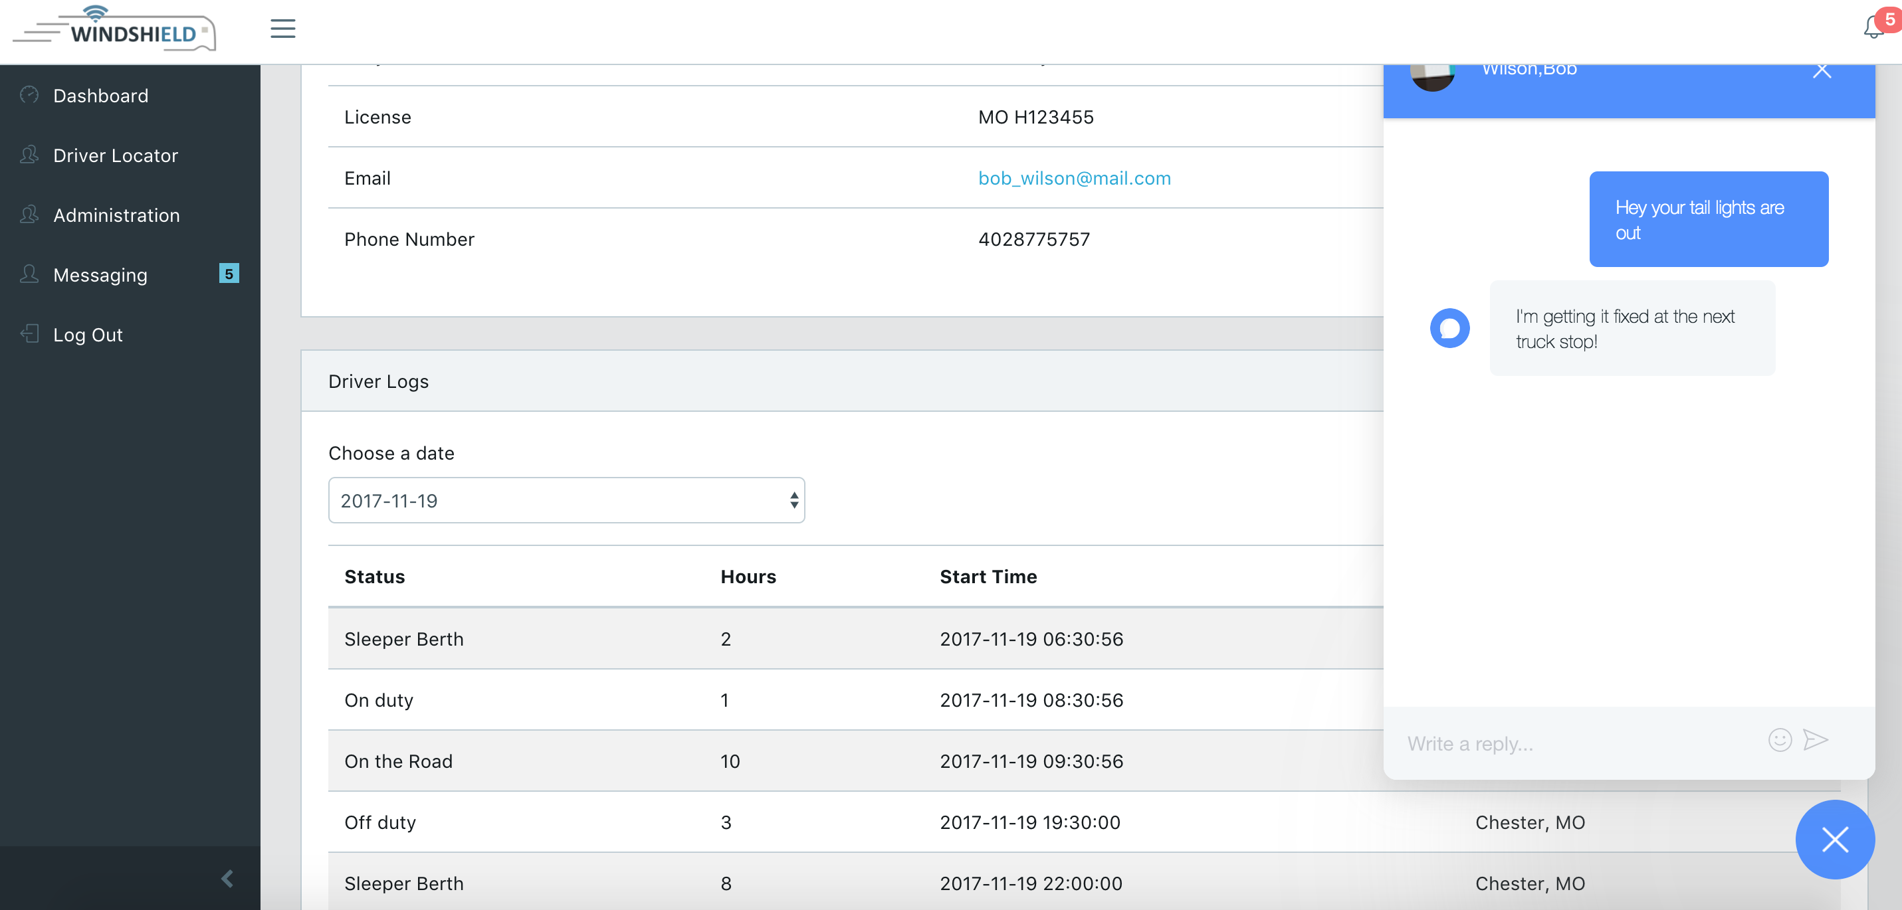Viewport: 1902px width, 910px height.
Task: Close the Wilson, Bob chat header
Action: pyautogui.click(x=1822, y=70)
